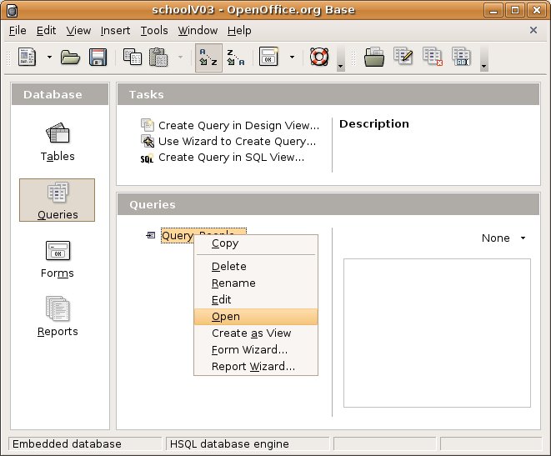The image size is (551, 456).
Task: Click the Paste clipboard toolbar icon
Action: (x=158, y=57)
